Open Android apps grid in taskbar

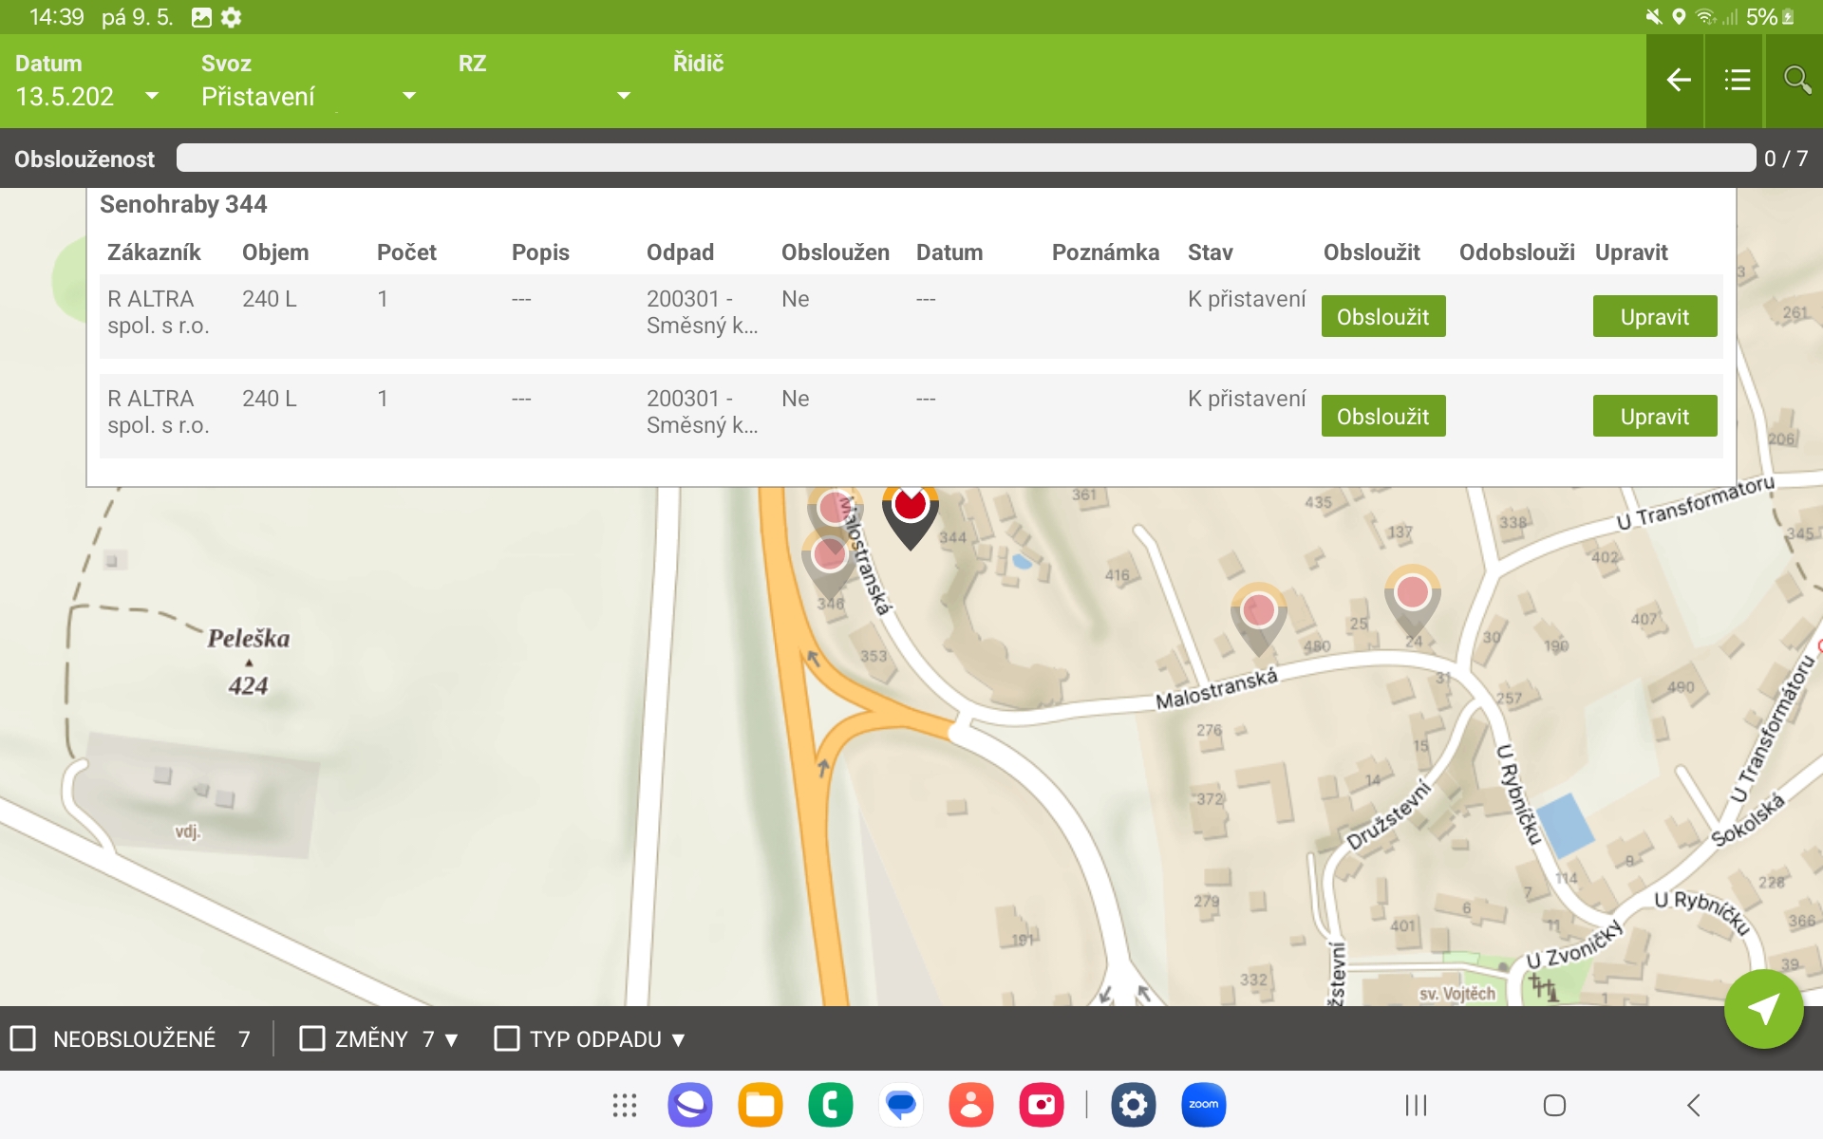(624, 1105)
